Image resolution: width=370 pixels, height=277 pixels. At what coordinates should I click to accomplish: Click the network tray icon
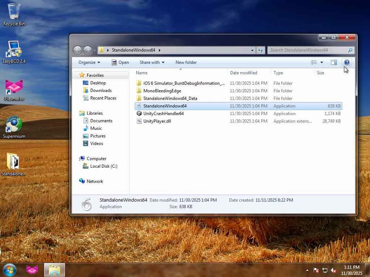coord(325,270)
